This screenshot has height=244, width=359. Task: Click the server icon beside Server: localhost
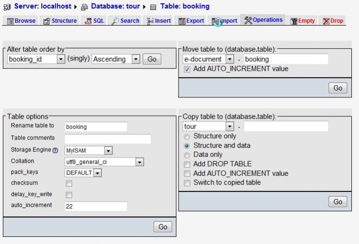coord(7,7)
